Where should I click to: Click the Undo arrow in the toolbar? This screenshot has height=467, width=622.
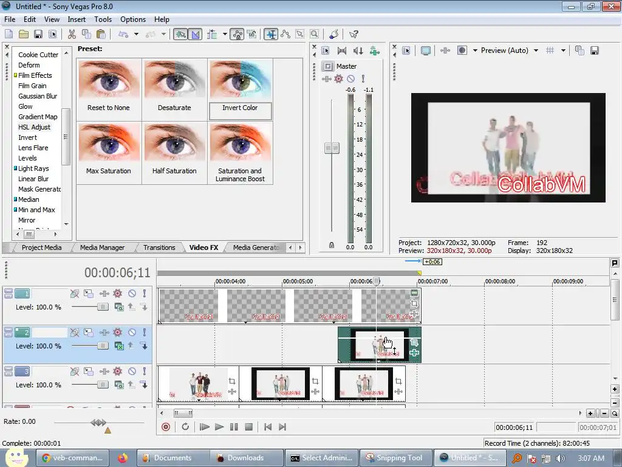pos(123,34)
